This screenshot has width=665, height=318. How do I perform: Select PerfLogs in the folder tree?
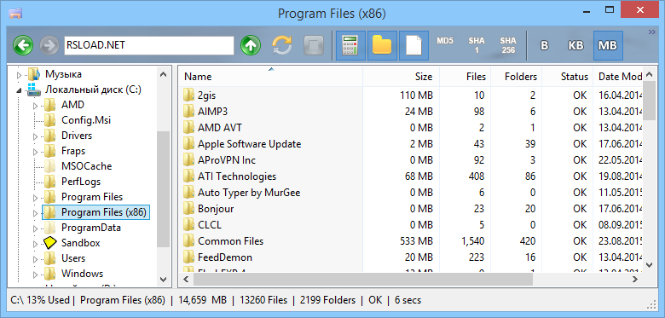[x=81, y=182]
